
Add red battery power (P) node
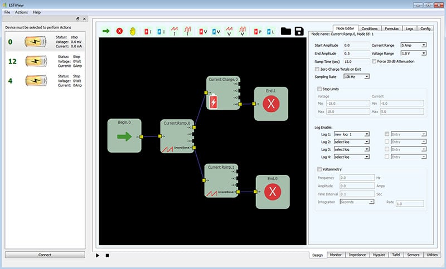pos(258,32)
